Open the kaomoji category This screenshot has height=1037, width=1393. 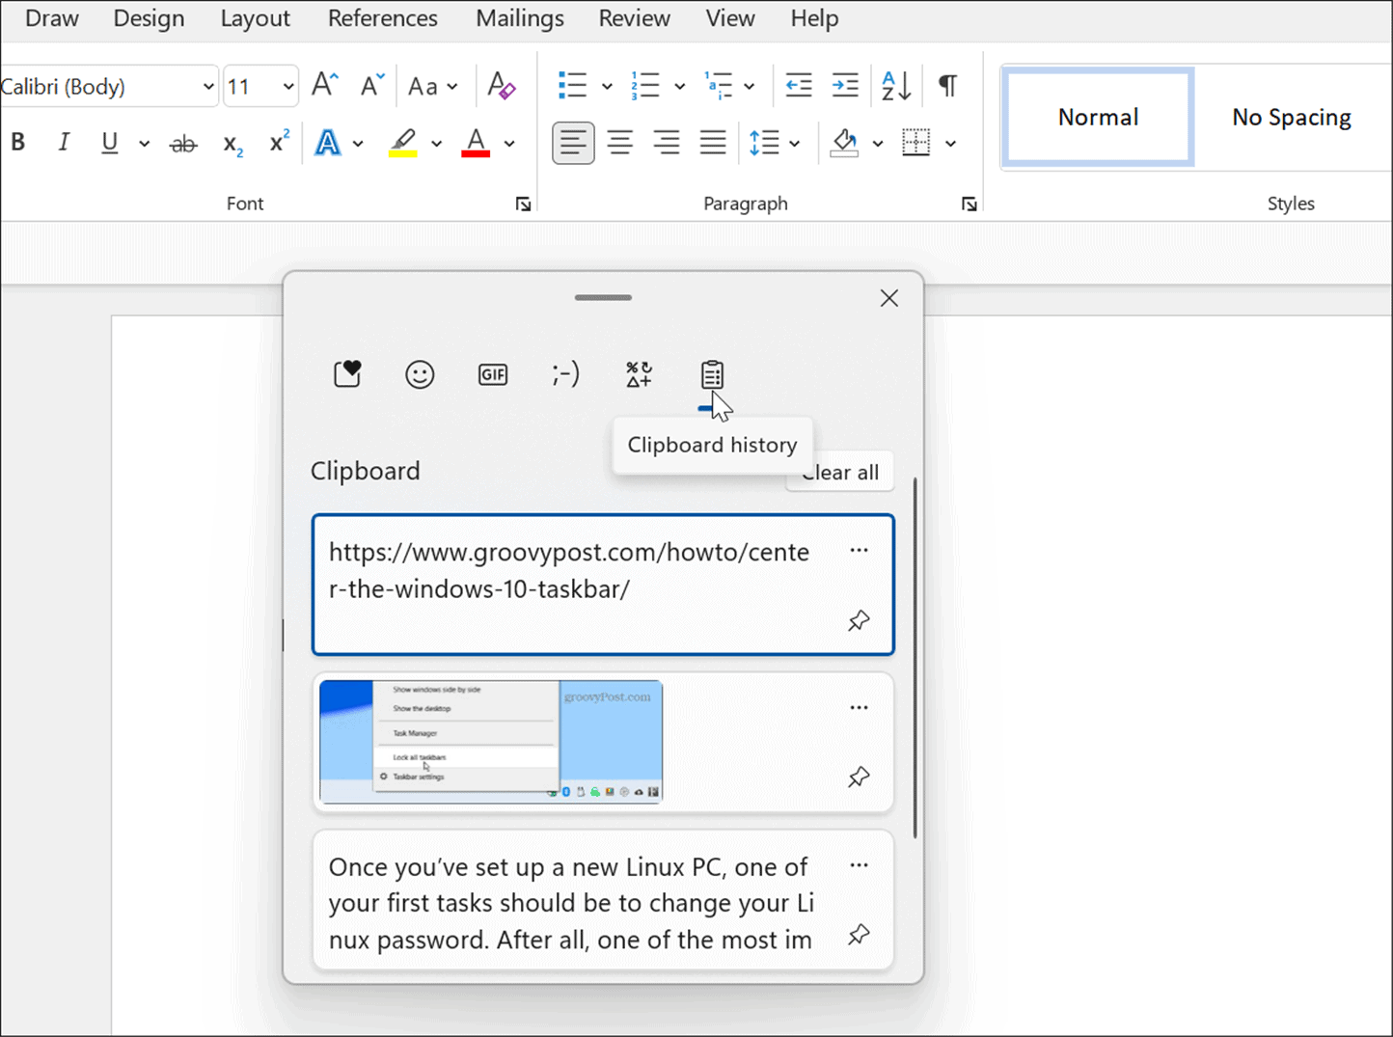click(x=565, y=375)
